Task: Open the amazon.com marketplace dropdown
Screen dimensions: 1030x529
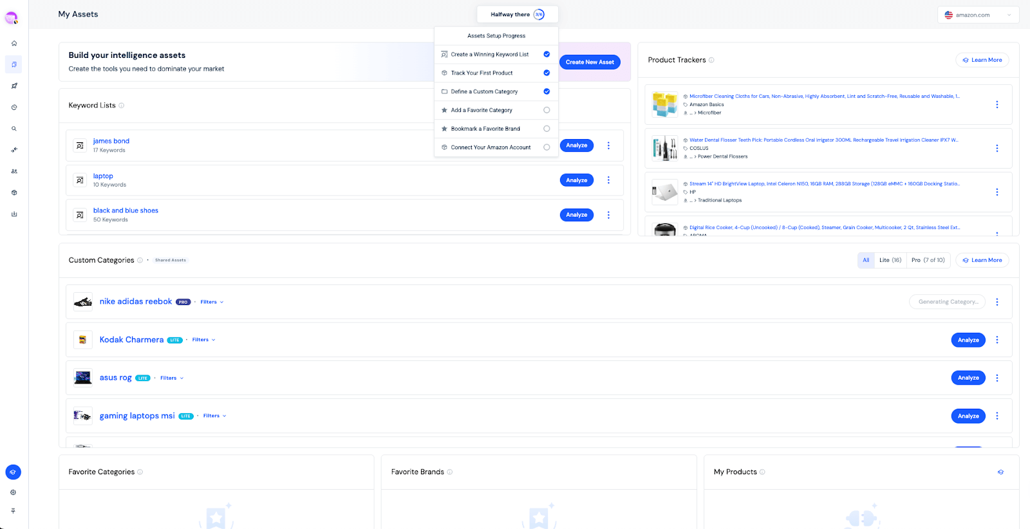Action: (978, 15)
